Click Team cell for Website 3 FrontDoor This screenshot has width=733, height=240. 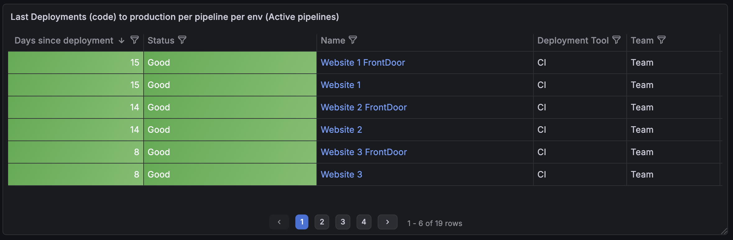pos(673,152)
